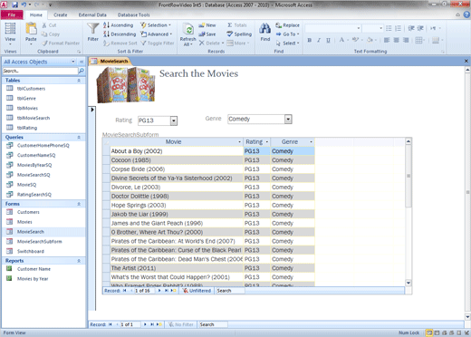Apply Bold text formatting
Screen dimensions: 471x337
point(310,40)
